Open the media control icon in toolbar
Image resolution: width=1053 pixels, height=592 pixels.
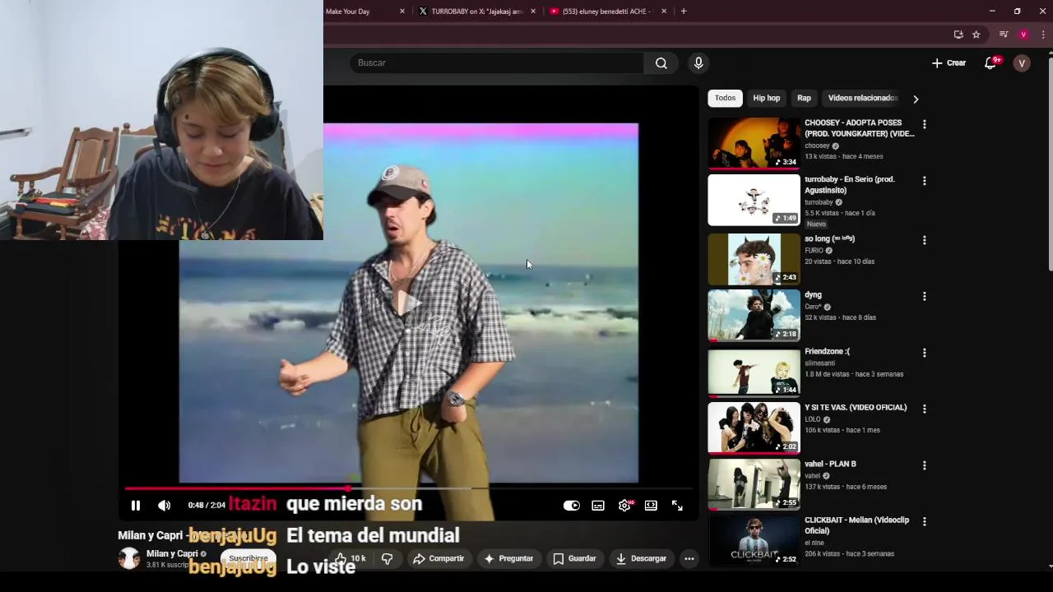[x=1004, y=35]
